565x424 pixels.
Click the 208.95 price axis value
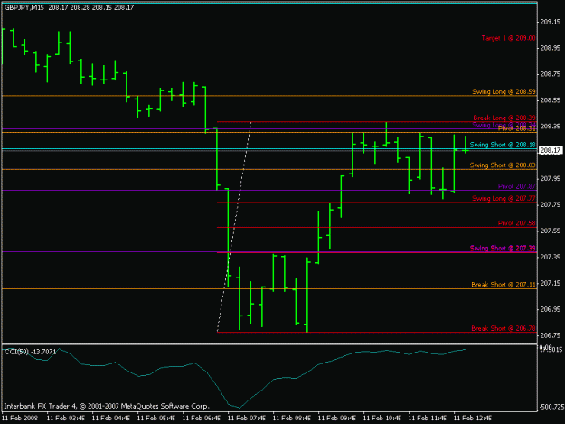[551, 48]
